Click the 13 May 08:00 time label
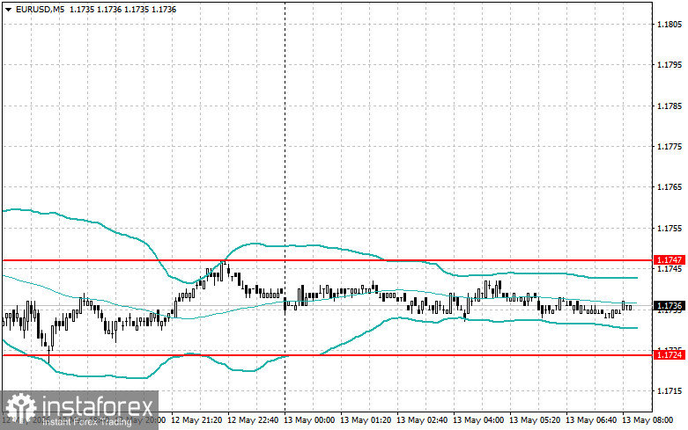688x430 pixels. 647,420
